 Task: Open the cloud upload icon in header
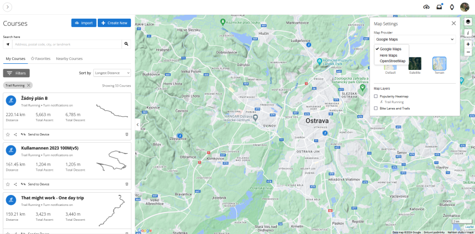(426, 7)
